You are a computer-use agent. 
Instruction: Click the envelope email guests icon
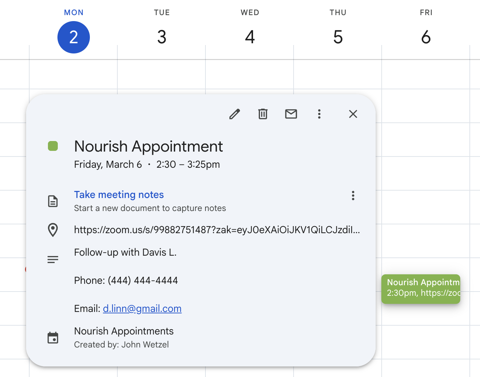291,114
